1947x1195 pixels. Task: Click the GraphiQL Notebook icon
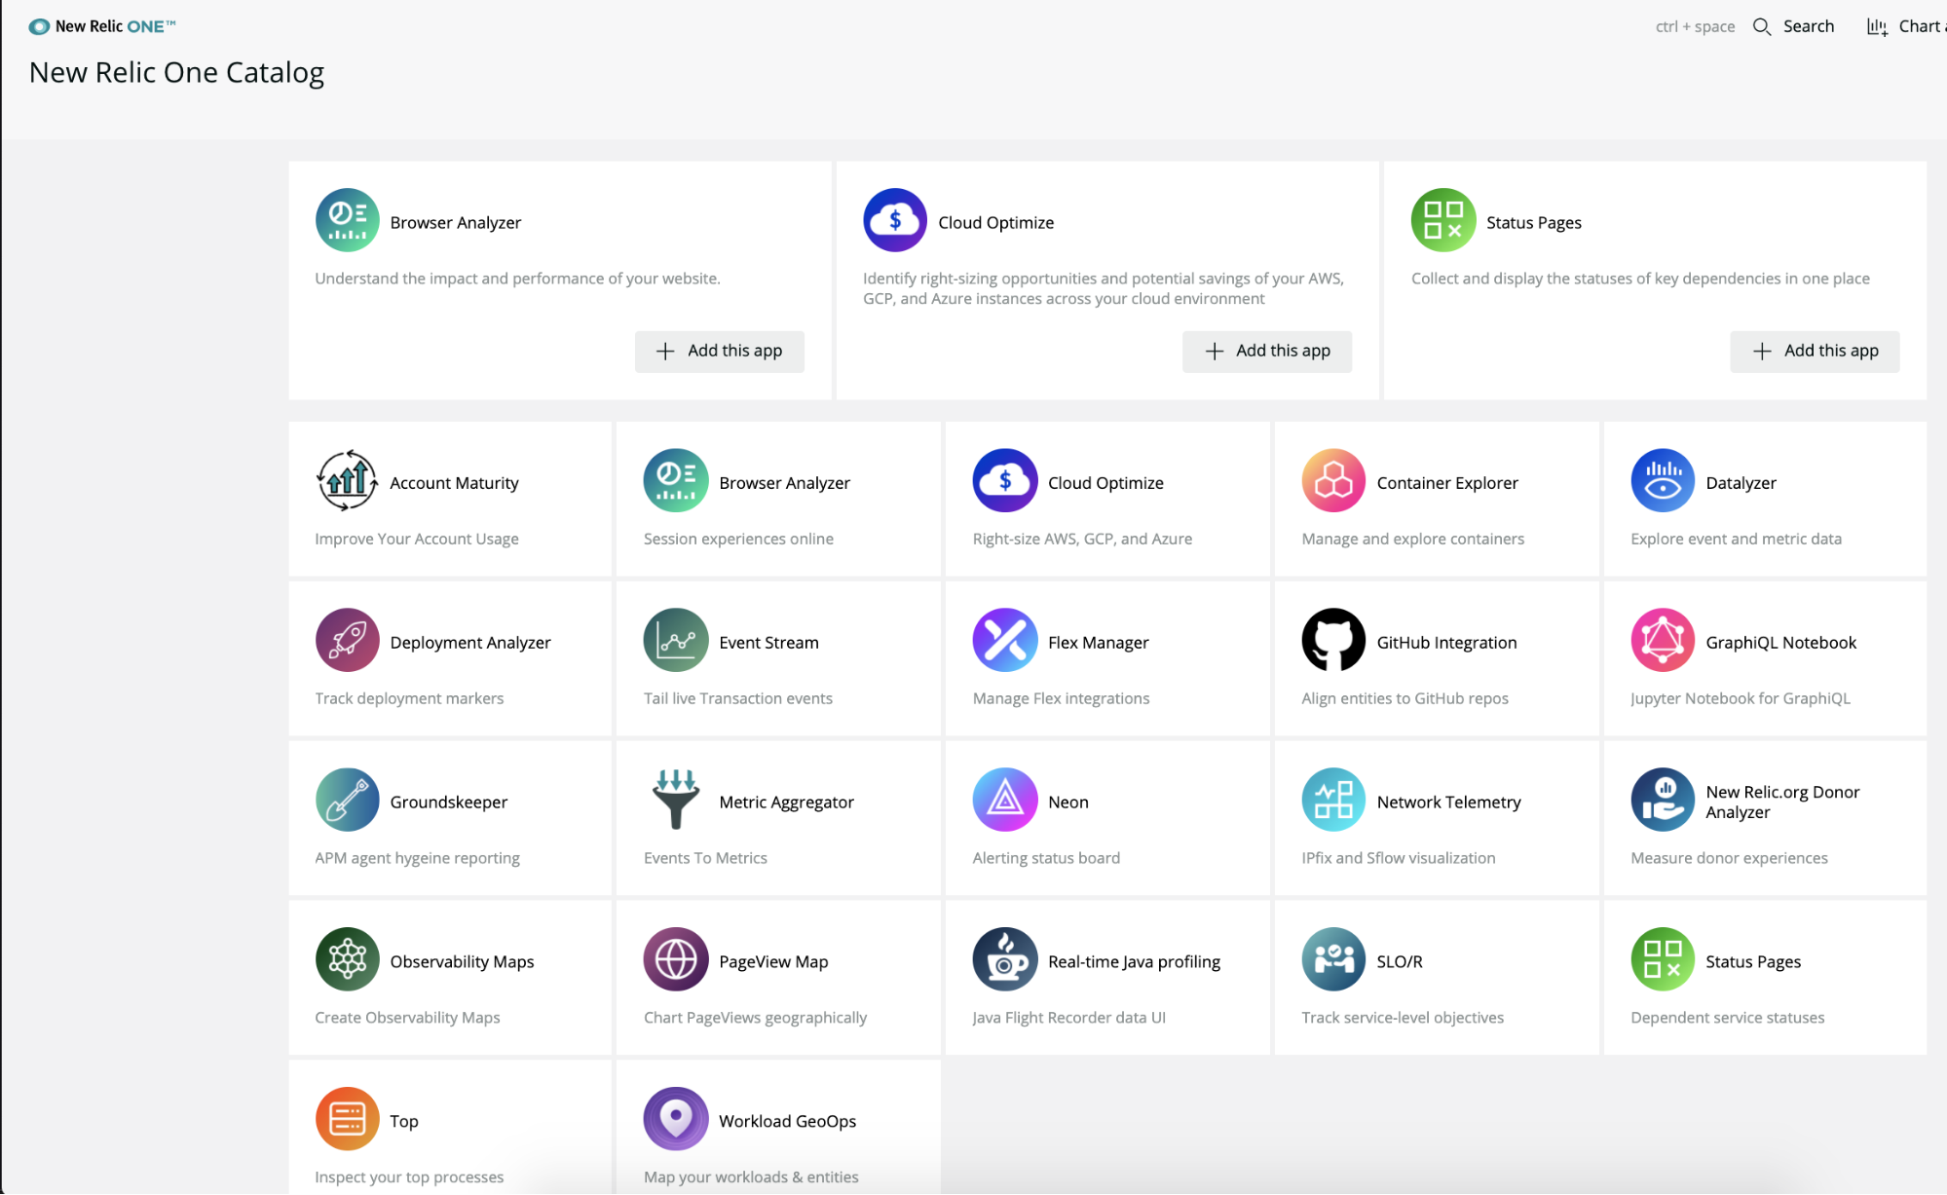tap(1662, 640)
